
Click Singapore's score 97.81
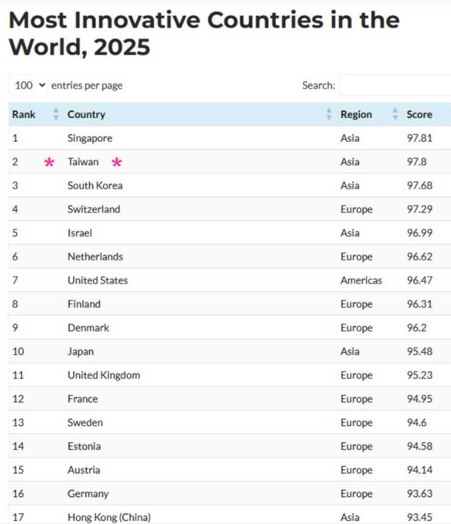[x=419, y=138]
